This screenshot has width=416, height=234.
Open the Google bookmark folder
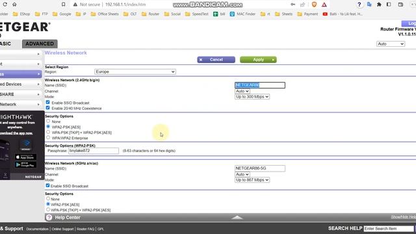point(62,14)
